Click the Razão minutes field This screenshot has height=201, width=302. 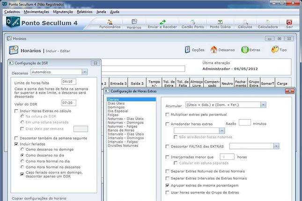244,123
